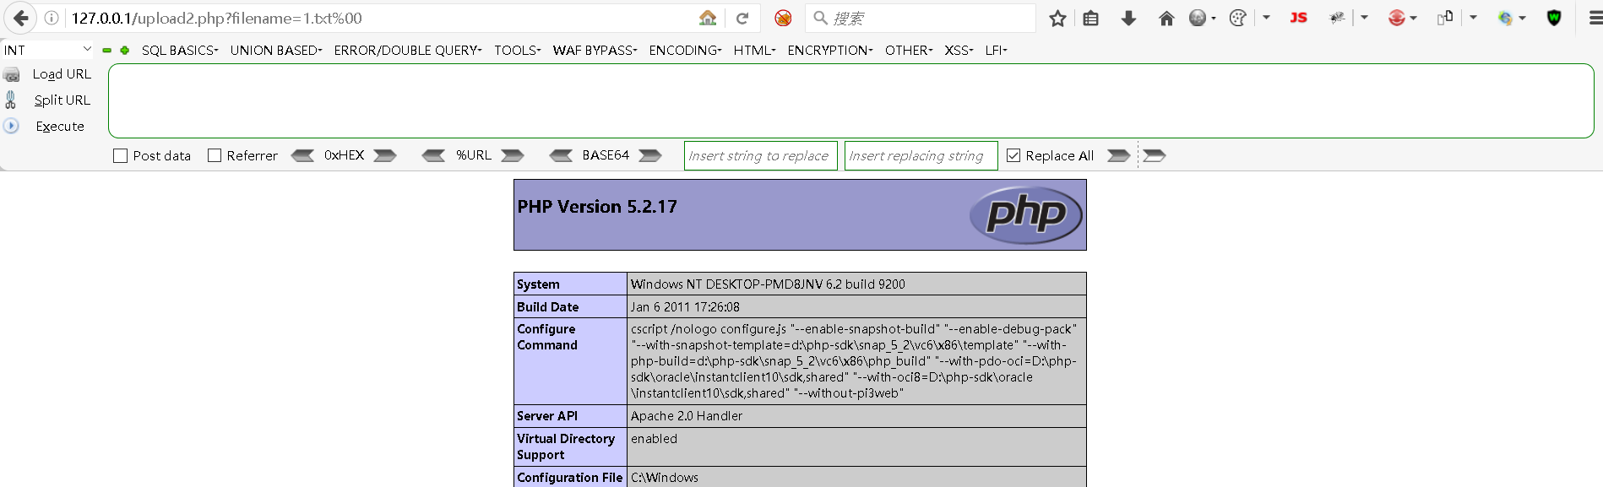Open the ENCODING menu

[x=686, y=51]
